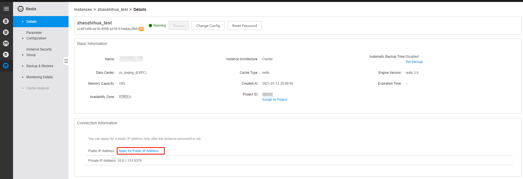Go to Instances in the breadcrumb
Screen dimensions: 523x179
[x=83, y=9]
